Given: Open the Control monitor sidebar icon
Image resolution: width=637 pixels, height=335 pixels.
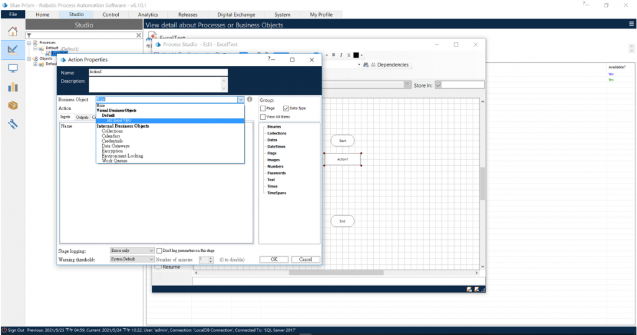Looking at the screenshot, I should click(13, 68).
